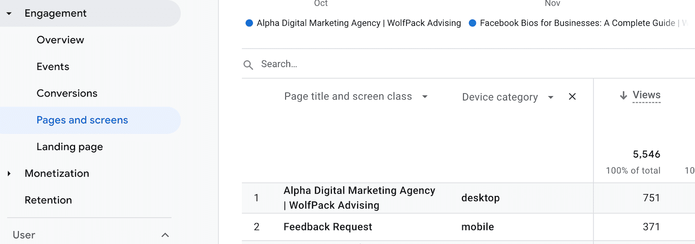Image resolution: width=695 pixels, height=244 pixels.
Task: Remove the Device category secondary dimension
Action: (x=572, y=97)
